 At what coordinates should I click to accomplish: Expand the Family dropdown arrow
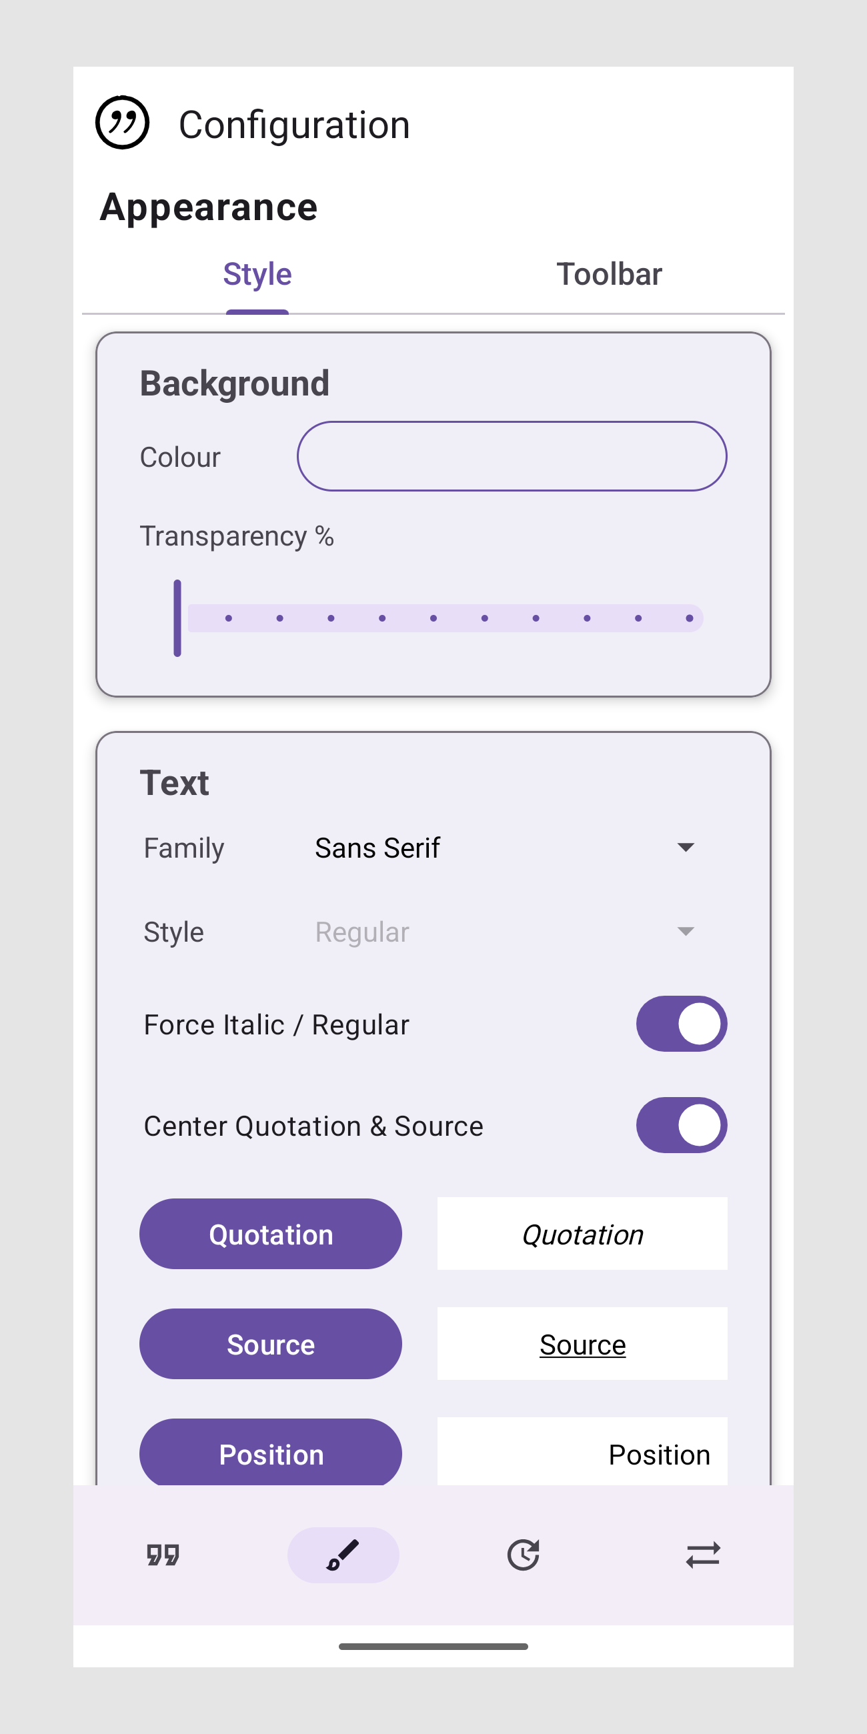click(685, 848)
